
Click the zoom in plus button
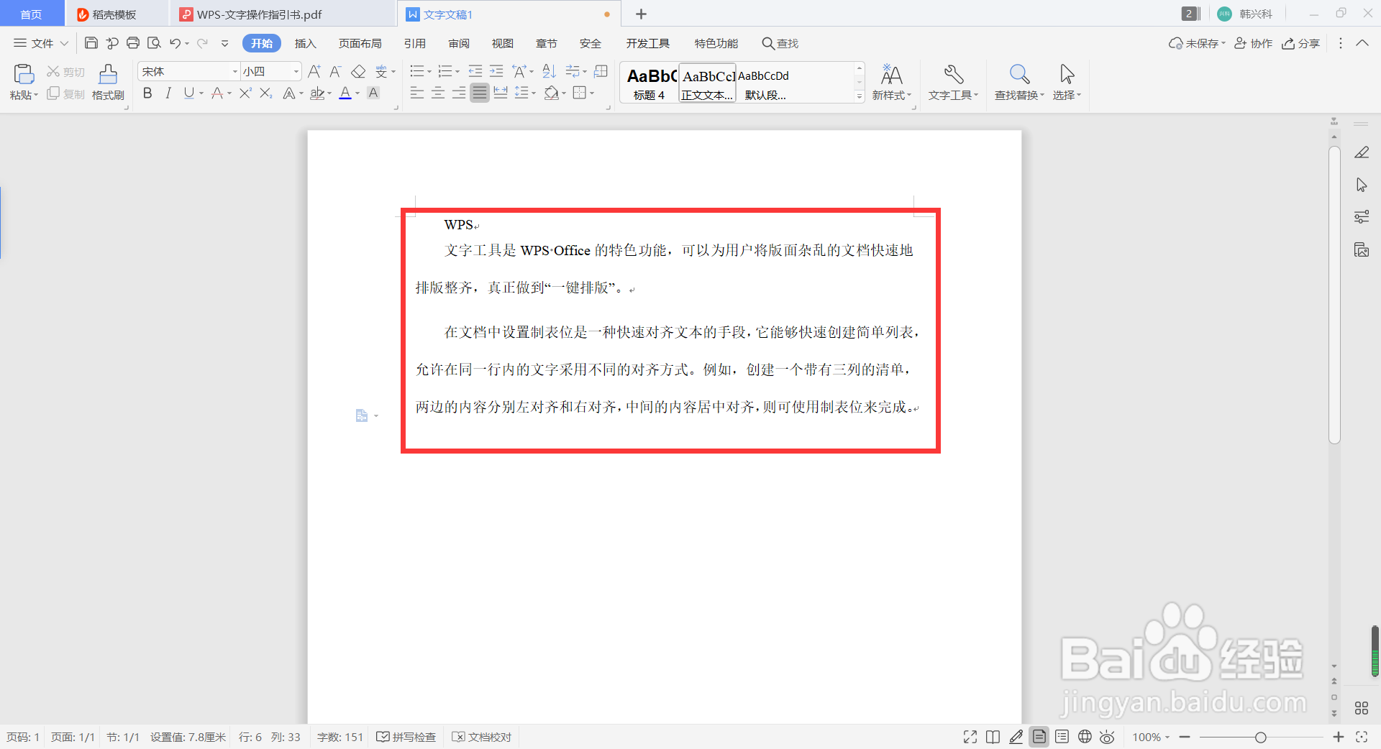pos(1339,737)
